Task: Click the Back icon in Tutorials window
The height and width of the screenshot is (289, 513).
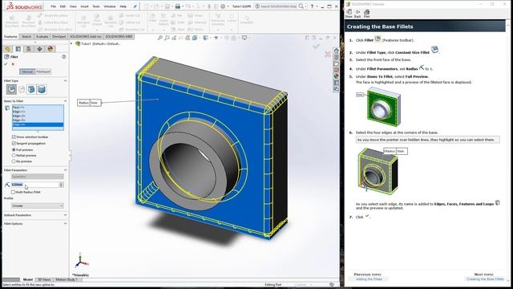Action: coord(357,13)
